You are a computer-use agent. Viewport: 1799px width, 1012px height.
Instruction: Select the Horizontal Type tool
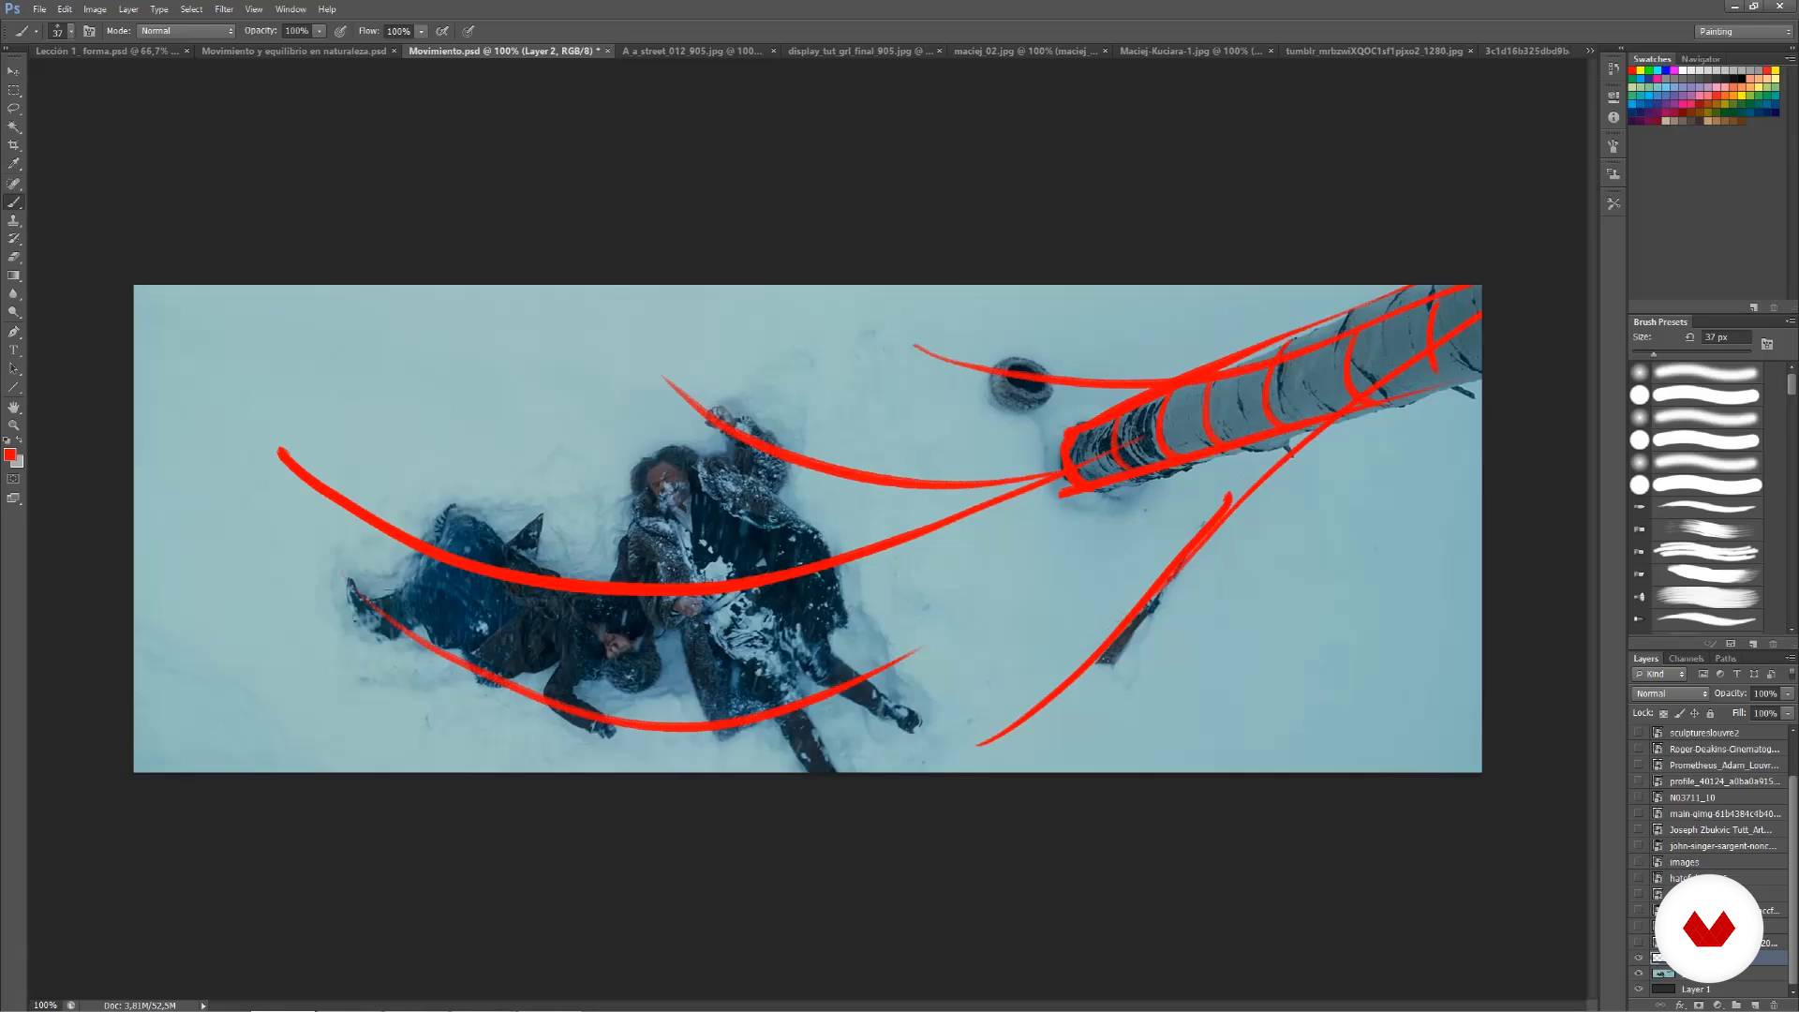pyautogui.click(x=13, y=350)
